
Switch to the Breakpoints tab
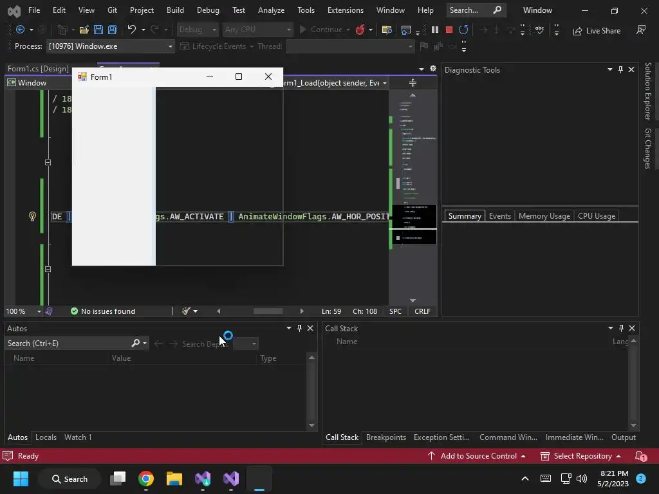click(x=386, y=437)
